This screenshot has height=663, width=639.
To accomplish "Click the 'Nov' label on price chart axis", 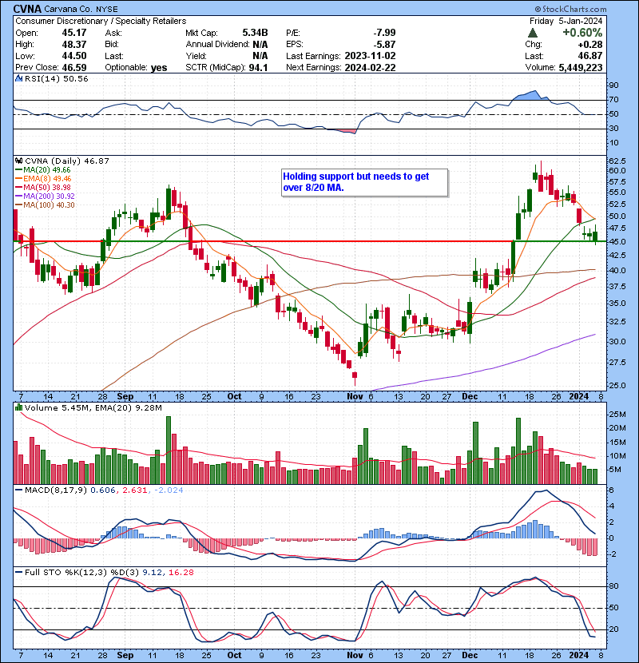I will pyautogui.click(x=355, y=397).
